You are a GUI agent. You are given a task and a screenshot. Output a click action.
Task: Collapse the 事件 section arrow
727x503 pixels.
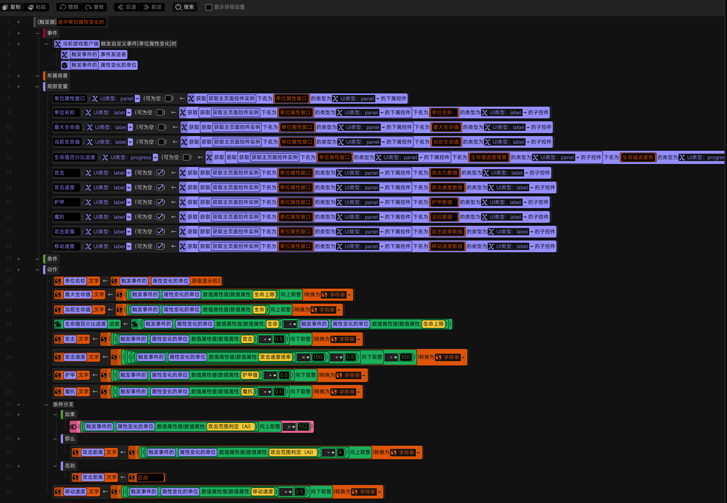[18, 33]
